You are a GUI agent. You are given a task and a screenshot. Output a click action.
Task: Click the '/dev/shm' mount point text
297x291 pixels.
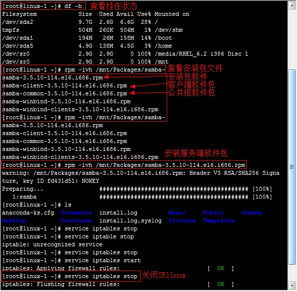169,30
